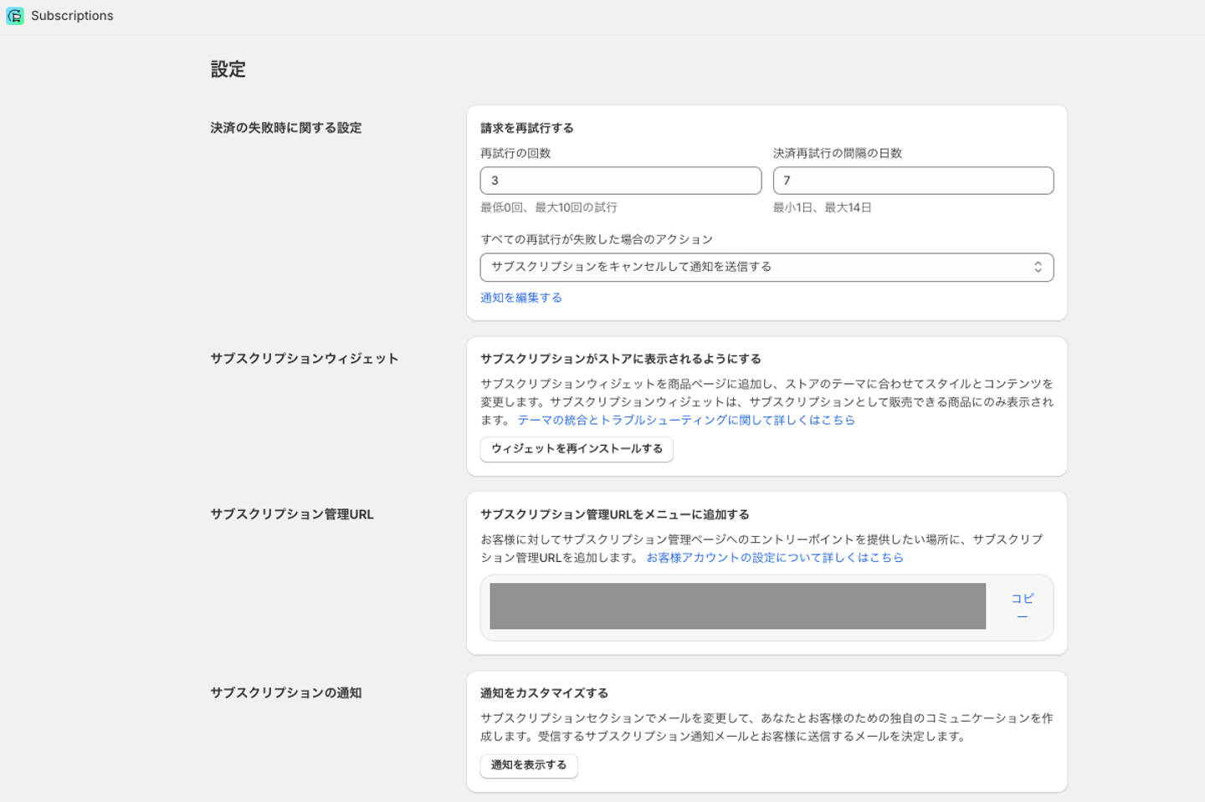Focus the 決済再試行の間隔の日数 input field

pyautogui.click(x=912, y=181)
